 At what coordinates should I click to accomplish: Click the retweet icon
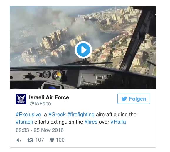click(30, 140)
